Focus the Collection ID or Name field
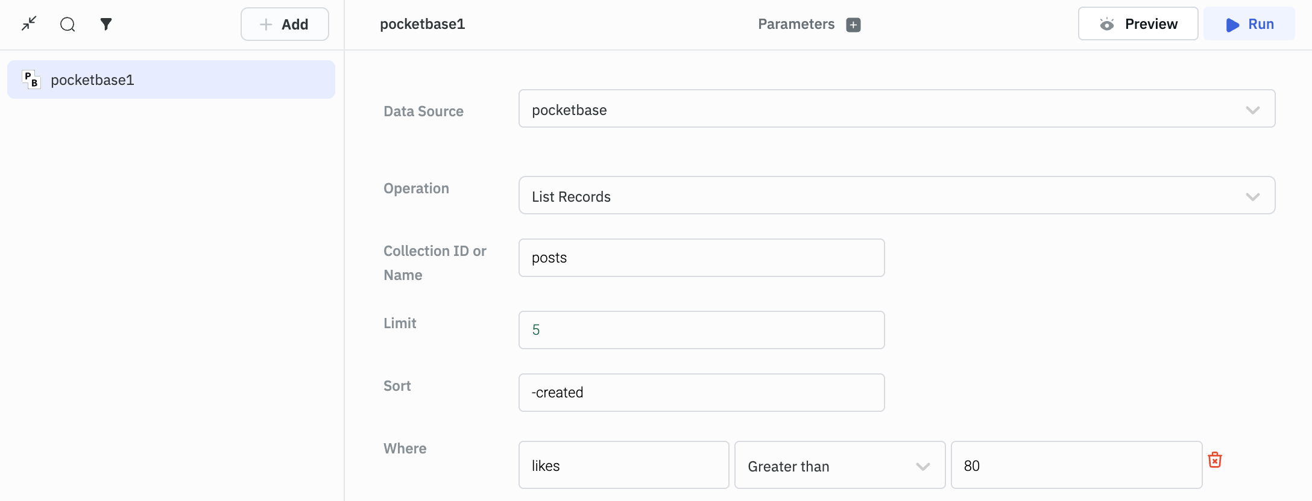 [x=701, y=258]
